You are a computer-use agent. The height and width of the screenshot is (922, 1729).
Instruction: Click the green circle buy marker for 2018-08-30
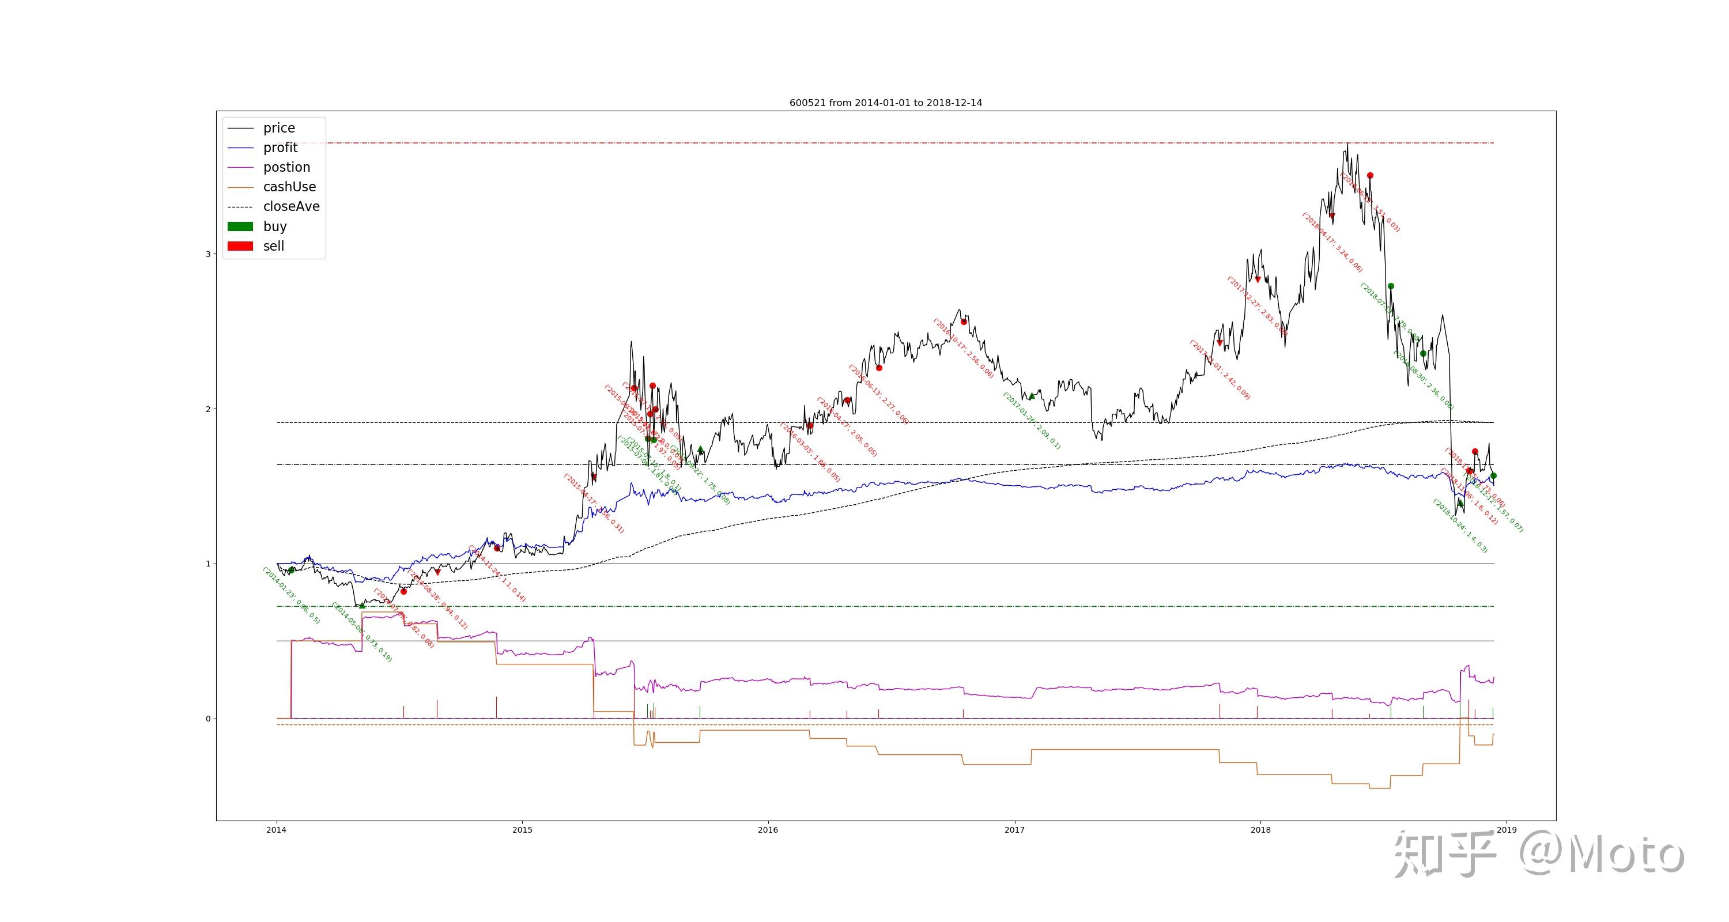[1423, 354]
